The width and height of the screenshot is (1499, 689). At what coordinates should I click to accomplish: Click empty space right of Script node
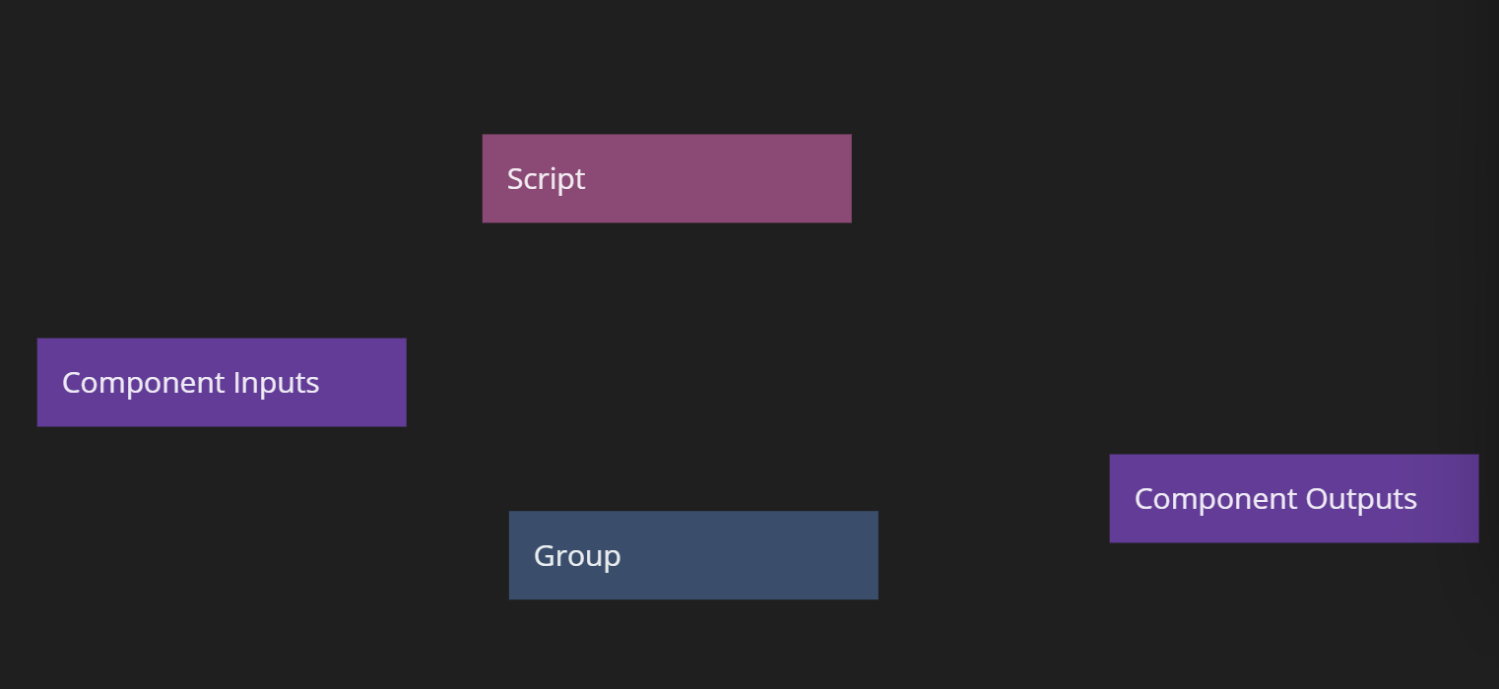tap(985, 178)
